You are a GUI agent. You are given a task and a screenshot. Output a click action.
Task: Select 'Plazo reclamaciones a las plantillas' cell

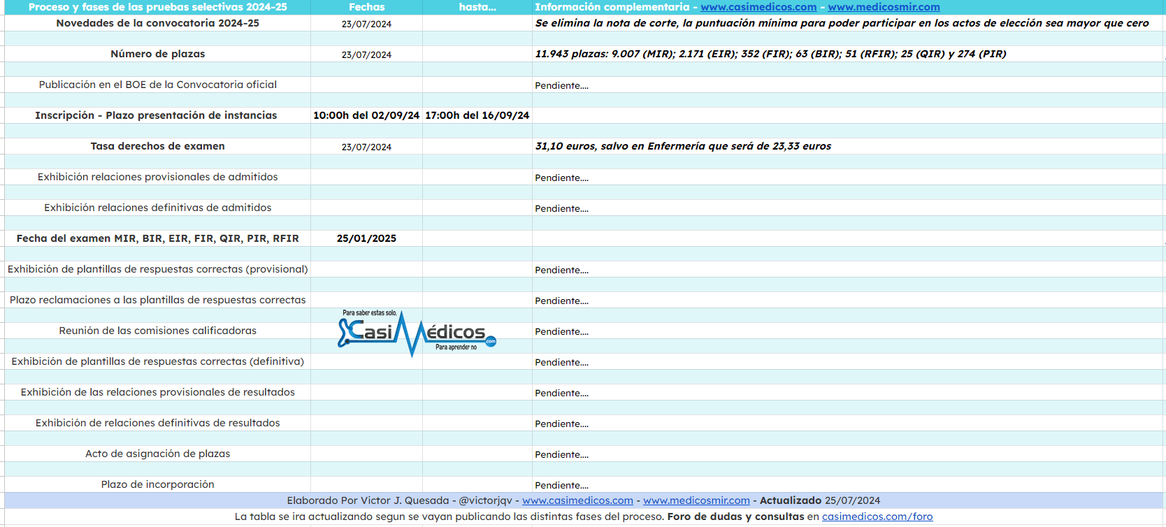158,300
